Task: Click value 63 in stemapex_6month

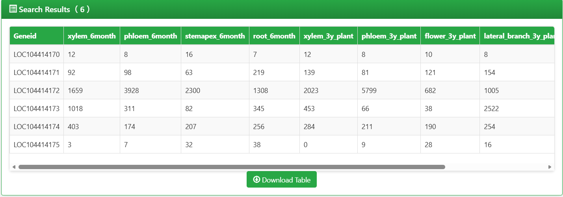Action: [x=189, y=73]
